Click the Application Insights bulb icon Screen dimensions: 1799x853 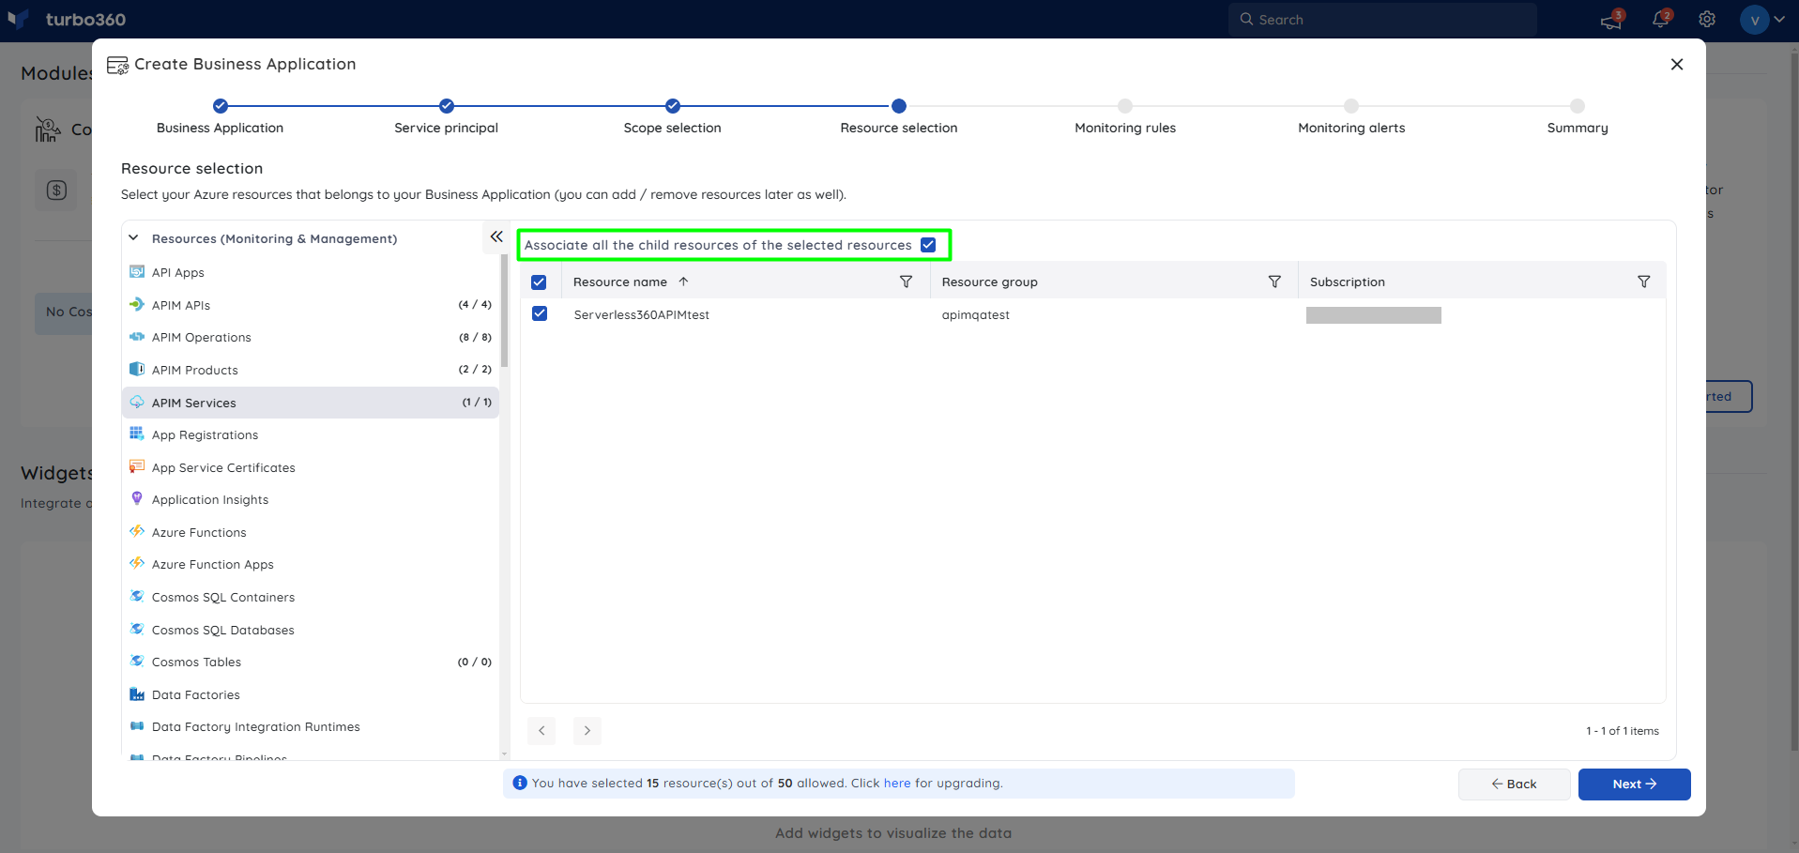pyautogui.click(x=137, y=498)
